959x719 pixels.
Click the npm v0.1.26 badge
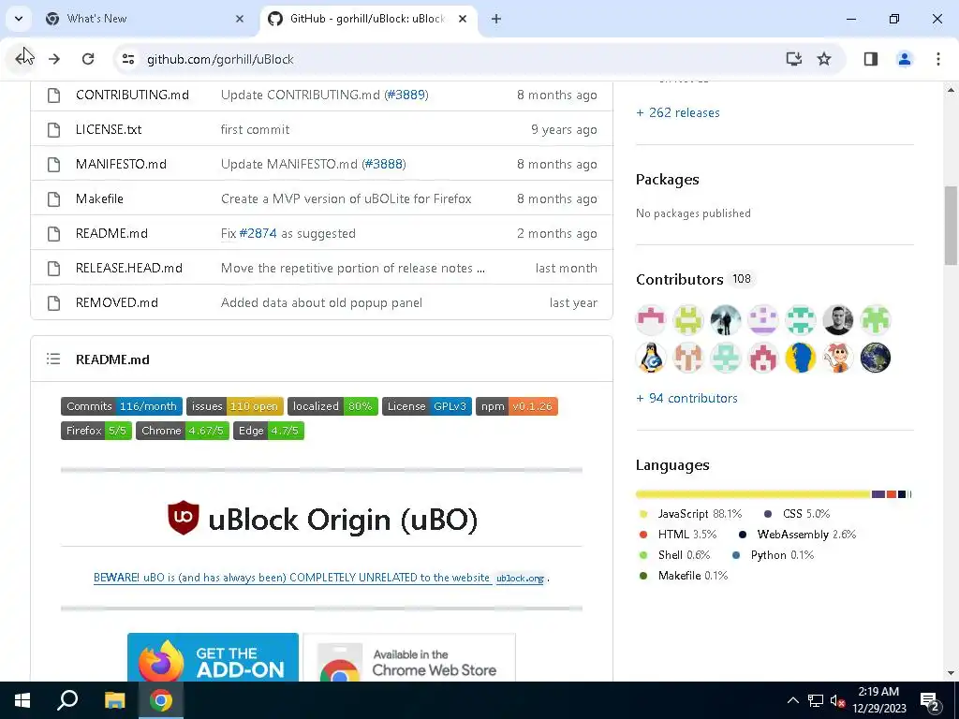[517, 406]
